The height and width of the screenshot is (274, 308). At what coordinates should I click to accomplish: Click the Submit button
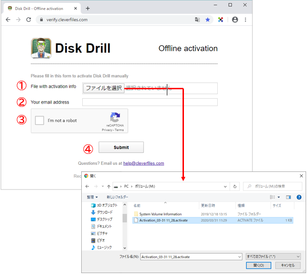[x=121, y=147]
